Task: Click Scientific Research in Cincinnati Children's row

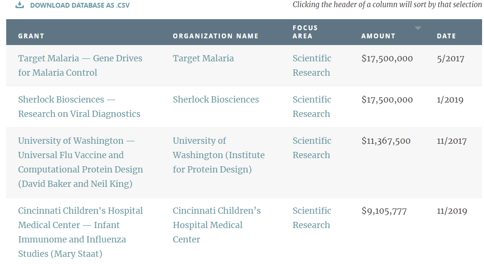Action: click(311, 218)
